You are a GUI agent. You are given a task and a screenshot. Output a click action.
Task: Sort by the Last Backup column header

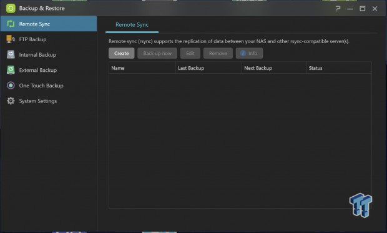tap(208, 68)
